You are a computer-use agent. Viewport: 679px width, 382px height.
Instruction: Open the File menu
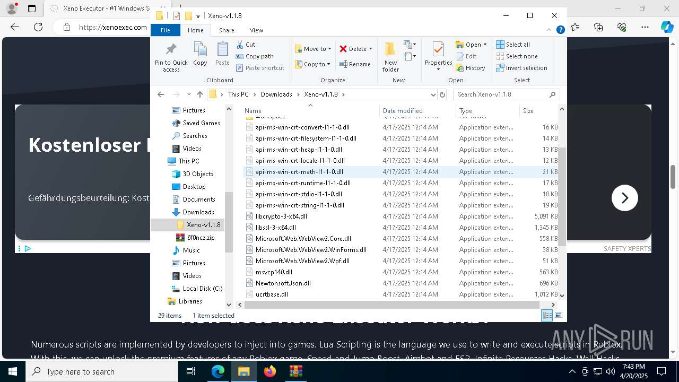pos(166,30)
